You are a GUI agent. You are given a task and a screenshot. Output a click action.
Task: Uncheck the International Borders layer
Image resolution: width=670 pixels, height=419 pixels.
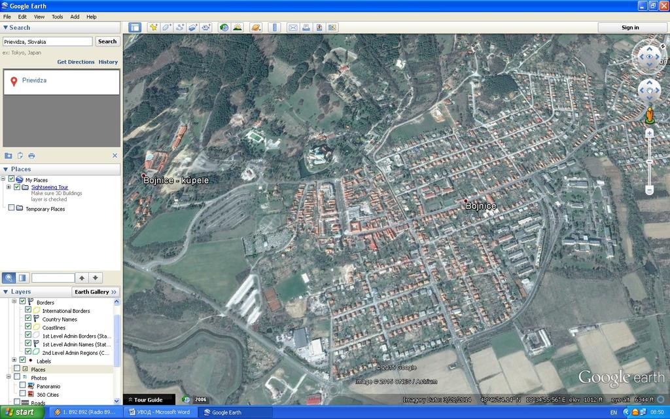click(28, 310)
